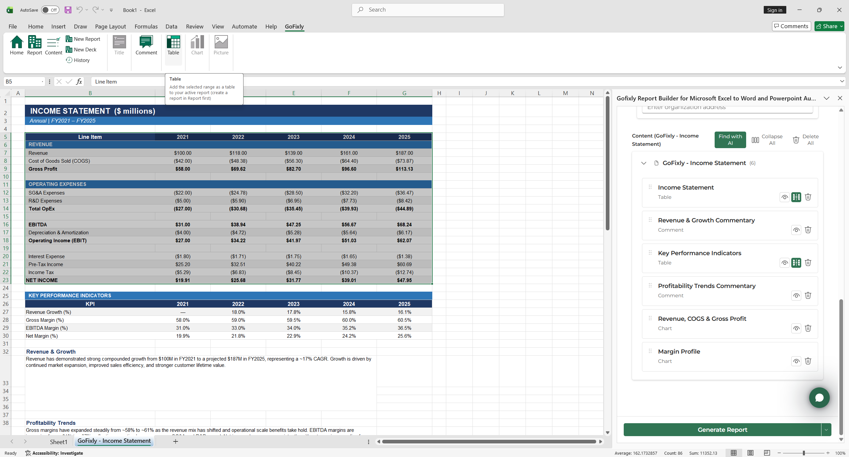849x457 pixels.
Task: Switch to Page Layout view in status bar
Action: click(750, 453)
